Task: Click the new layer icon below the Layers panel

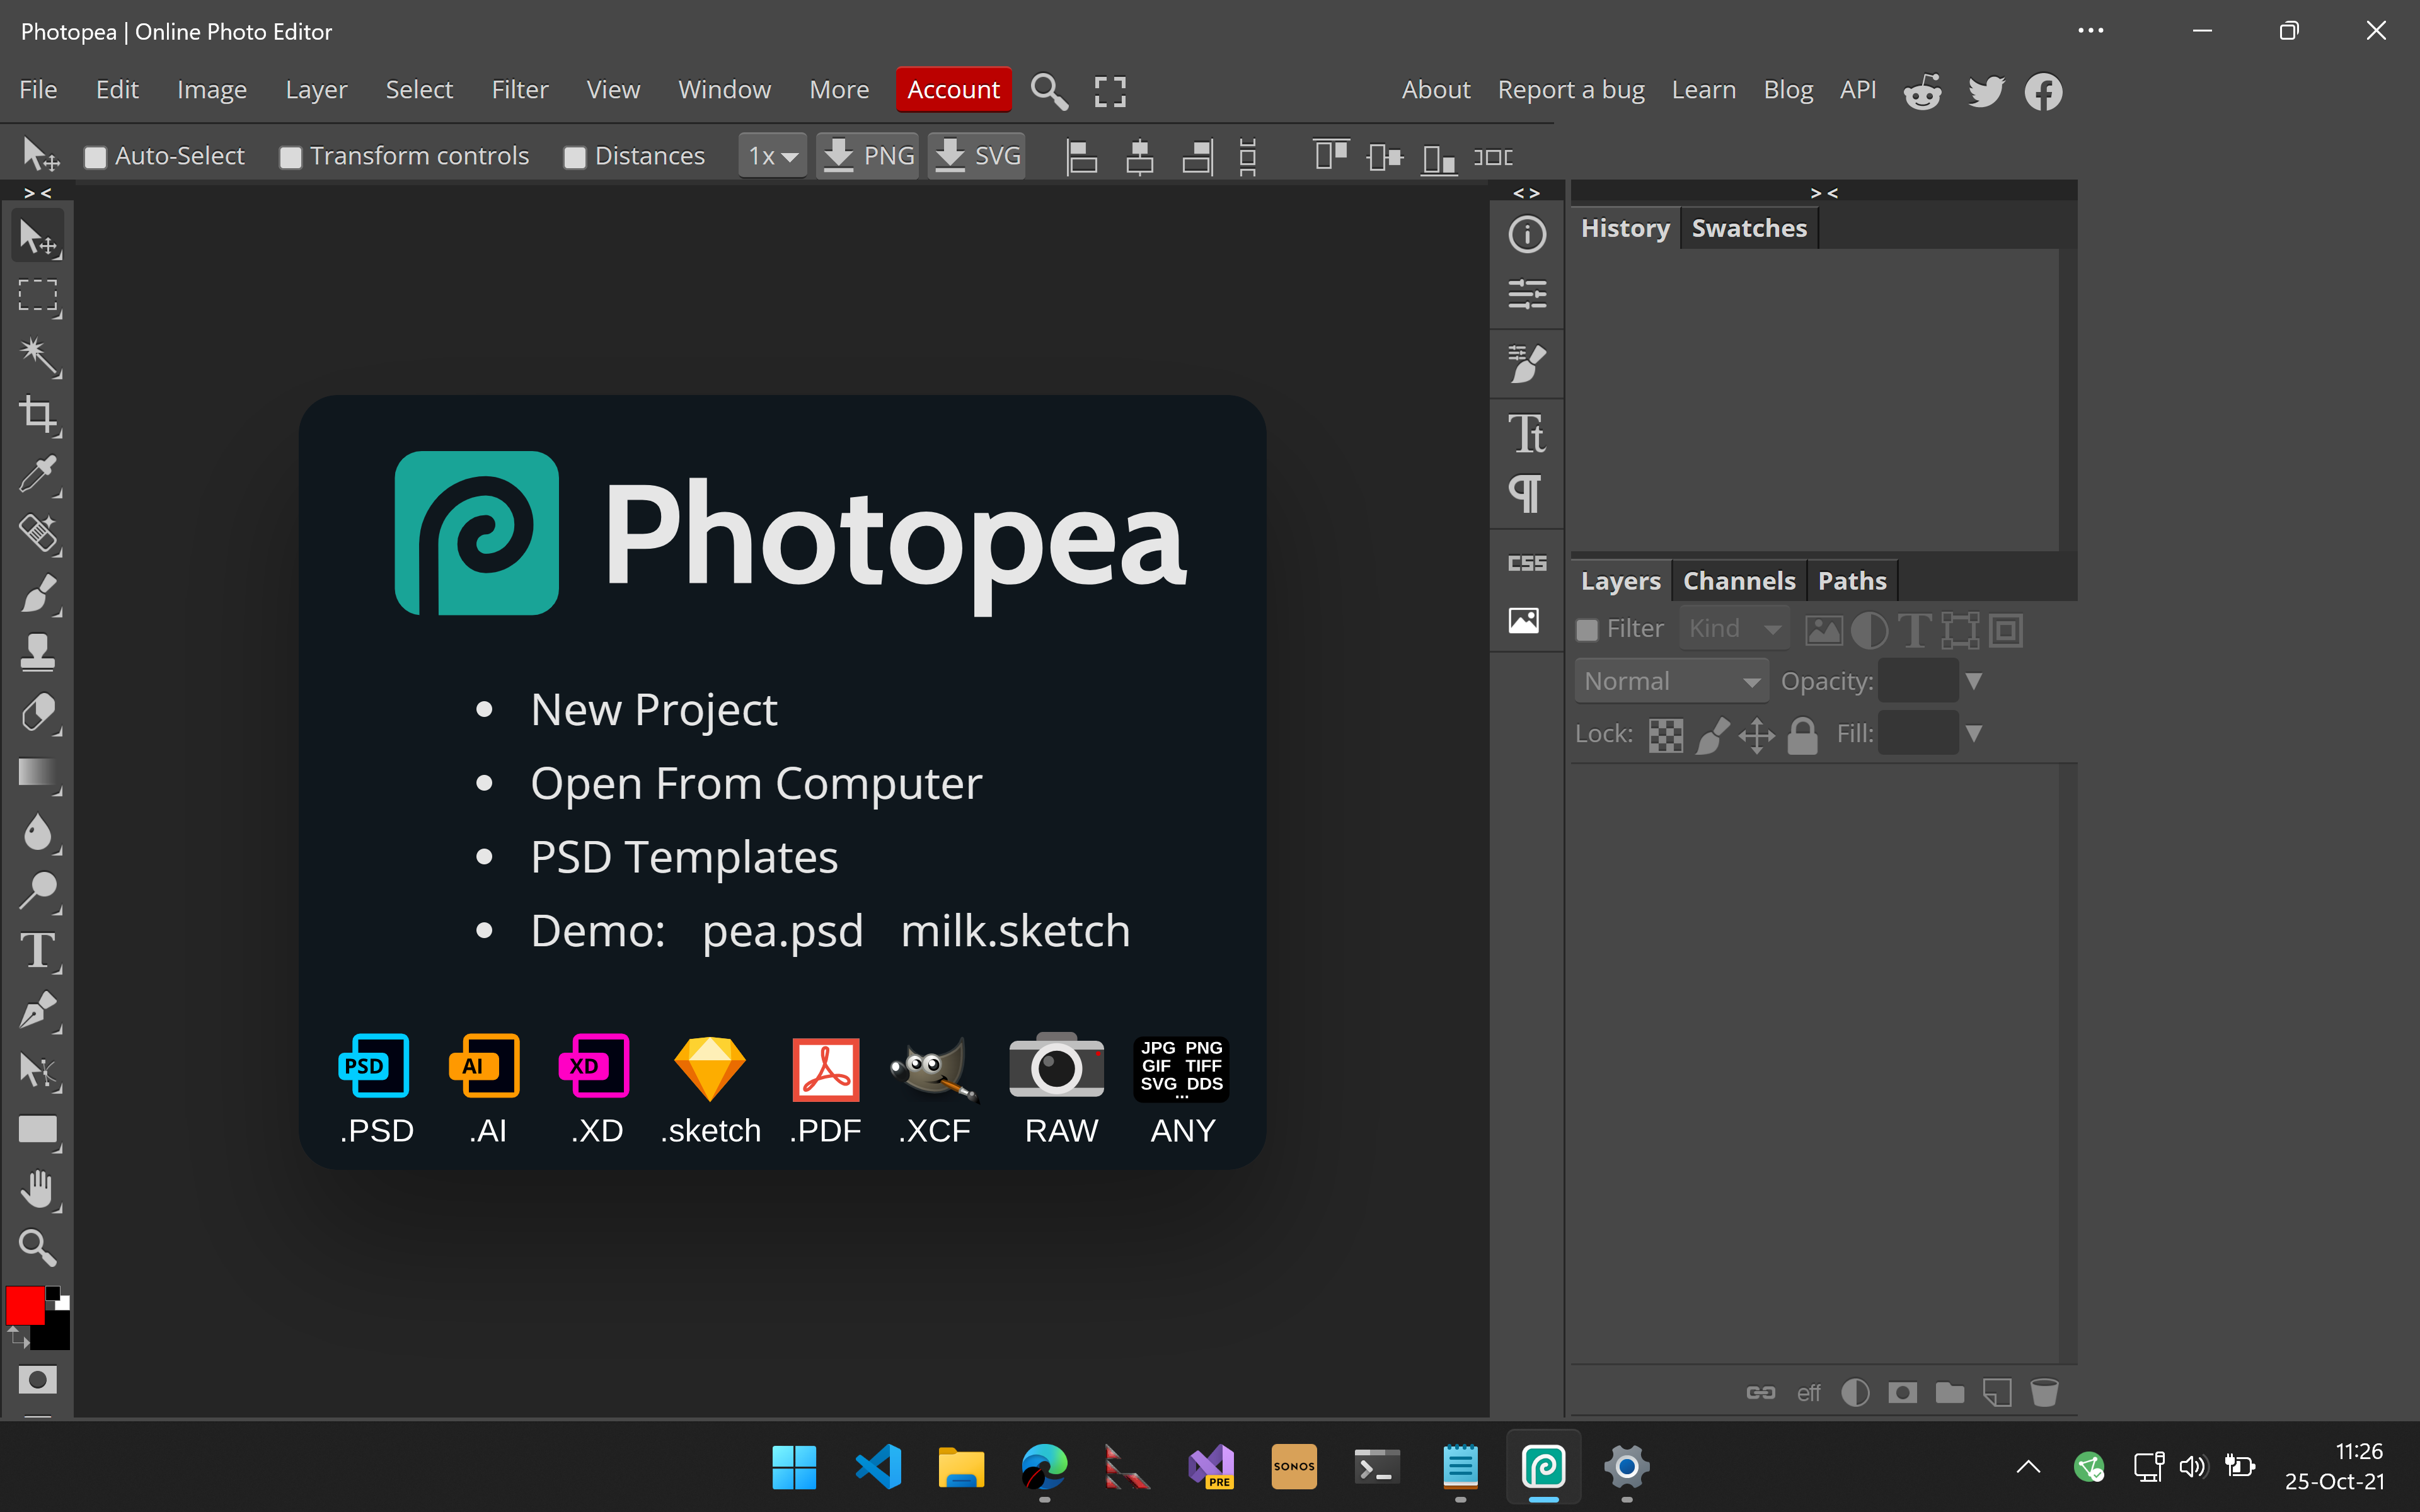Action: [x=1997, y=1392]
